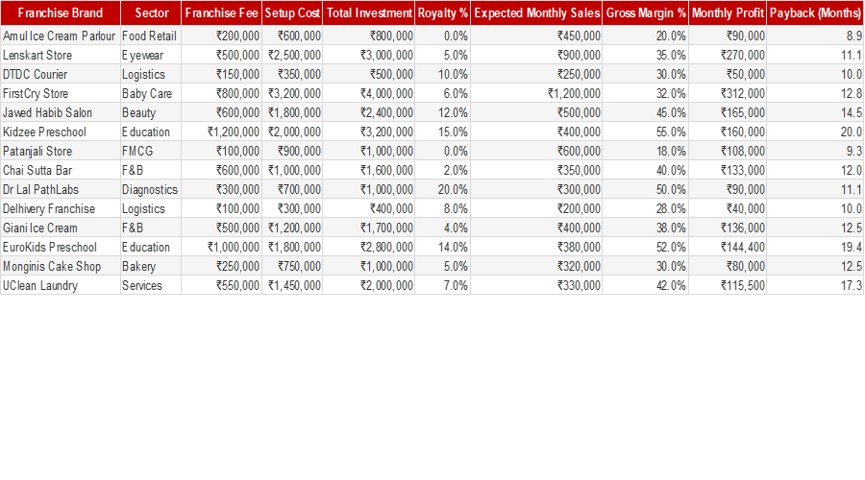
Task: Select Dr Lal PathLabs 20.0% royalty
Action: 442,189
